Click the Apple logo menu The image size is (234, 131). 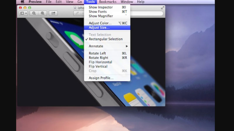tap(23, 2)
